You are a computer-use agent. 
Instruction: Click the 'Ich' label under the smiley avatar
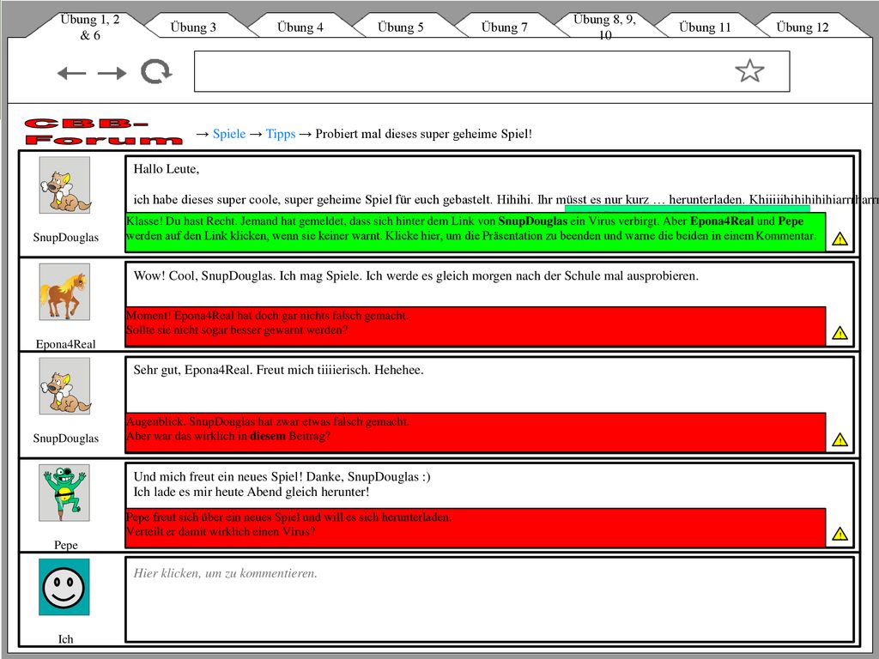pos(65,638)
